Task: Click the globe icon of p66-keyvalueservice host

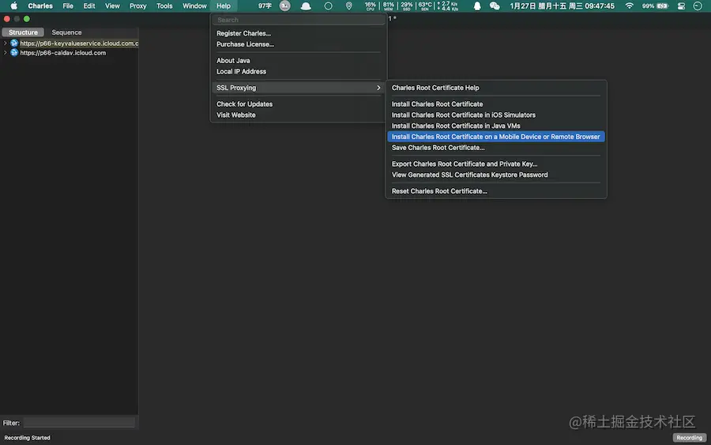Action: coord(14,43)
